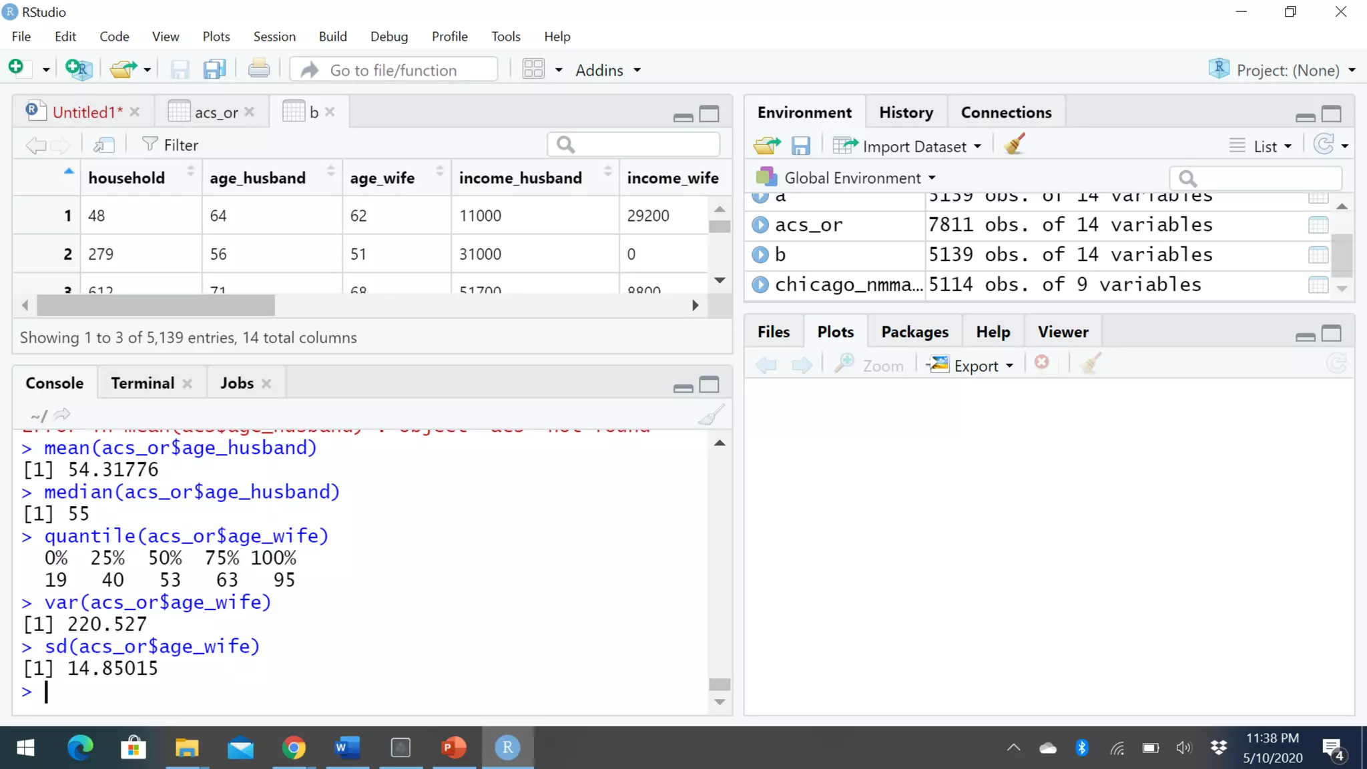
Task: Click the Save all documents icon
Action: (x=215, y=69)
